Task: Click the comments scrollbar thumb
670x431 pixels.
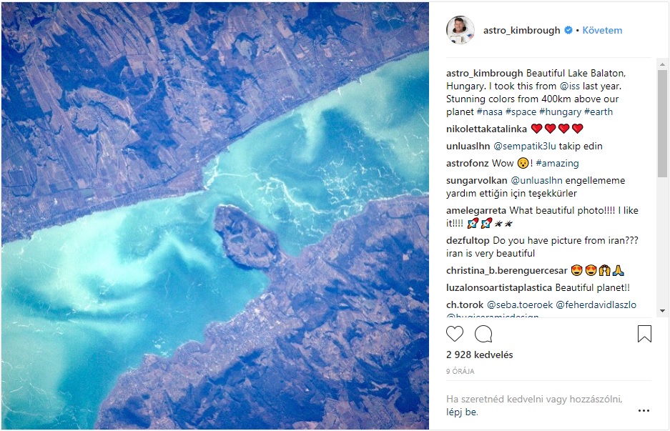Action: tap(662, 124)
